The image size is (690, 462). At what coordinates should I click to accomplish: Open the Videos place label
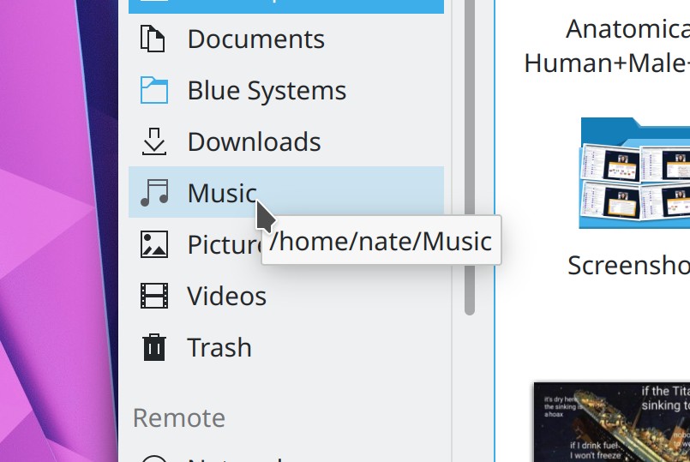226,297
